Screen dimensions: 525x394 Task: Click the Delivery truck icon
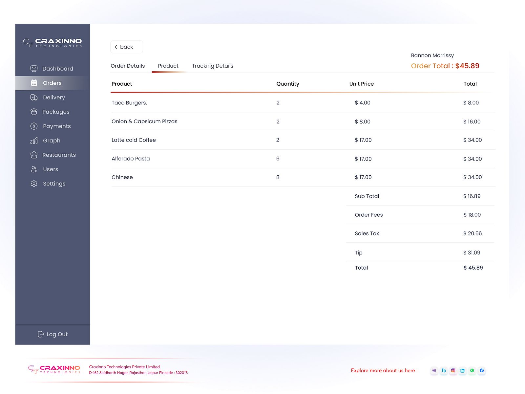(x=34, y=97)
